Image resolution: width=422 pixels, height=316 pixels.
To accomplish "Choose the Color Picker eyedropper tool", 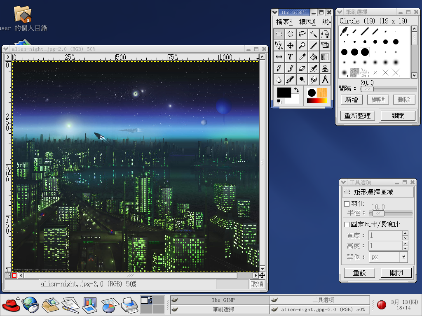I will click(x=302, y=57).
